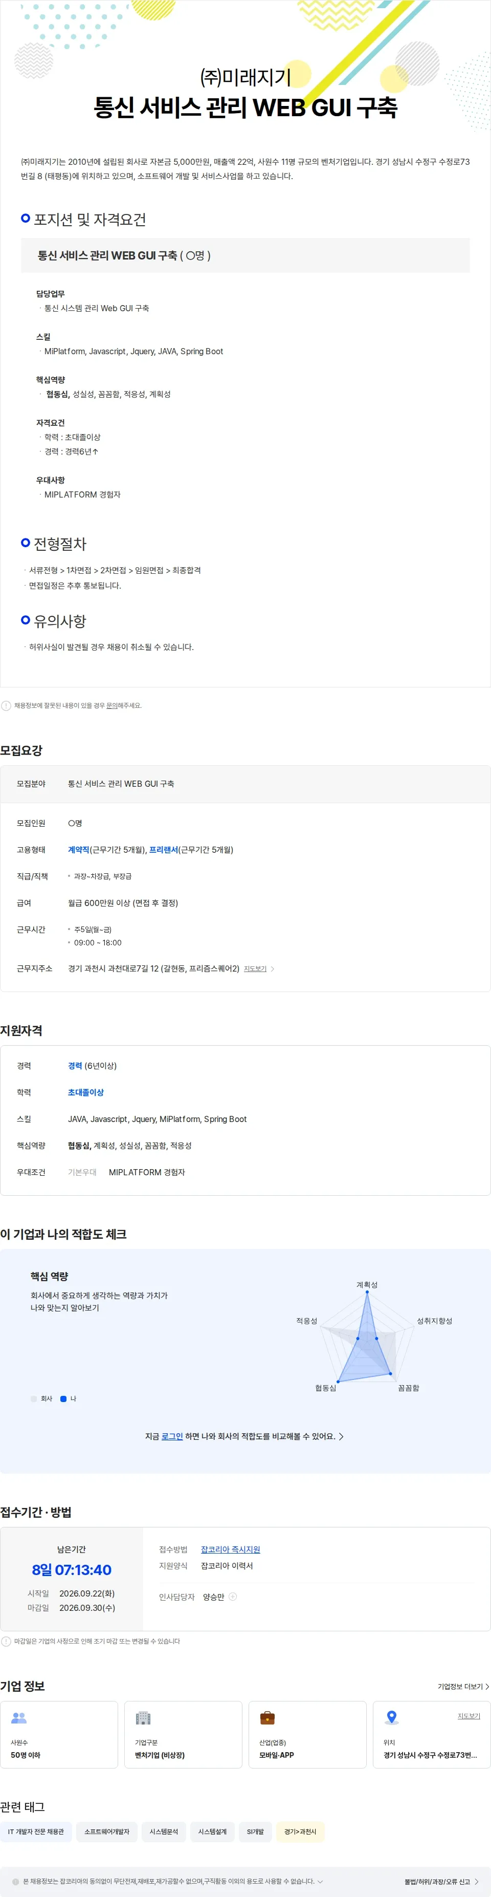This screenshot has height=1897, width=491.
Task: Select the 시스템분석 tag
Action: coord(164,1831)
